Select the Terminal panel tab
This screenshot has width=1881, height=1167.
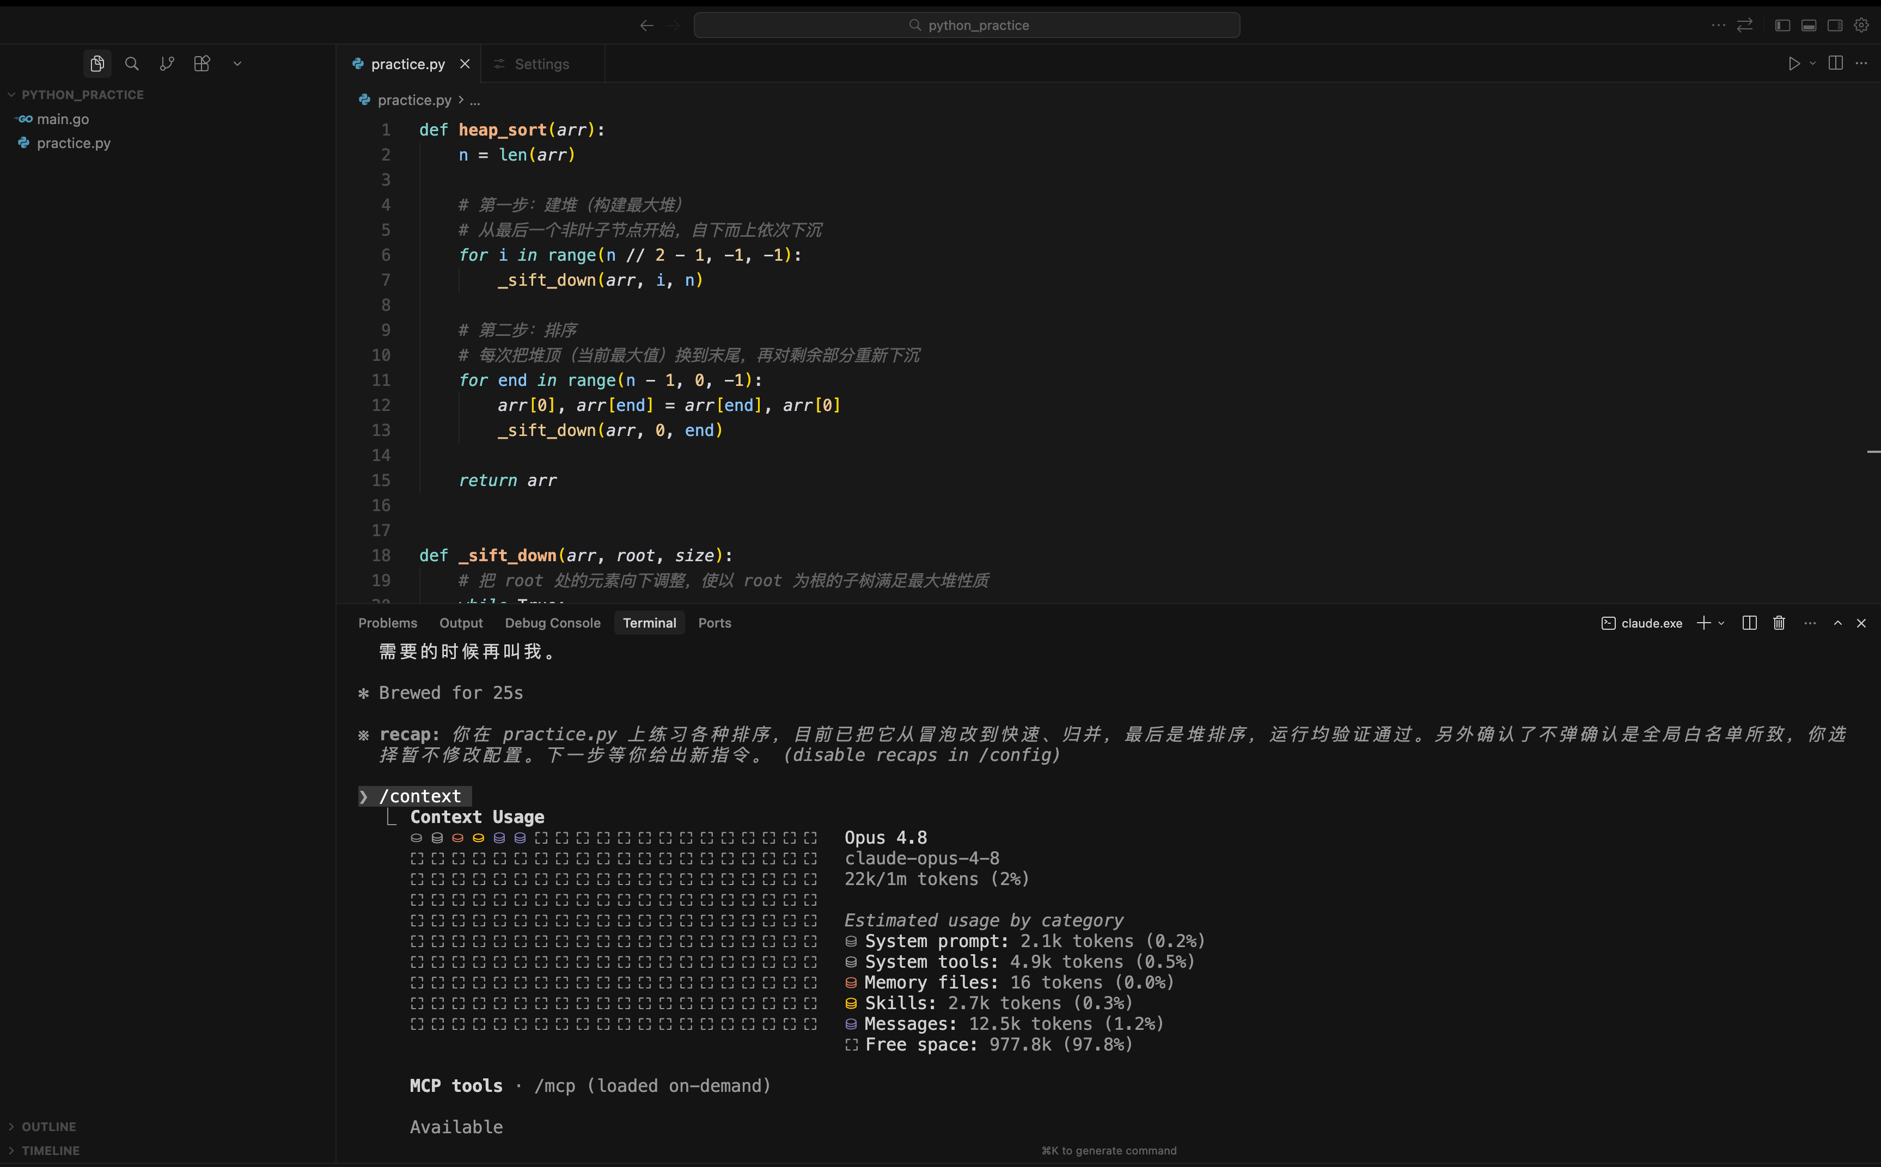tap(649, 623)
